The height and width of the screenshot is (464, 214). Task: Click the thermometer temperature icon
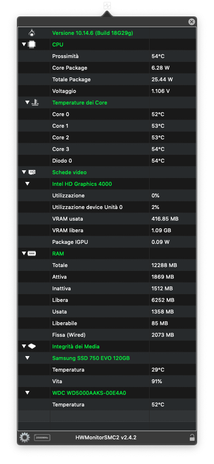coord(35,103)
